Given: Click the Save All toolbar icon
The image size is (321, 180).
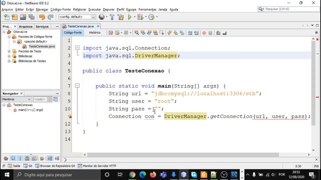Looking at the screenshot, I should coord(32,17).
